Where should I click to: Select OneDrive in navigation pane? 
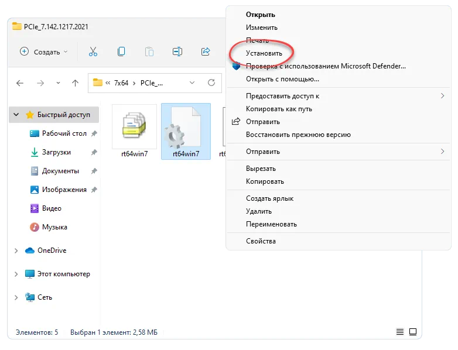52,251
